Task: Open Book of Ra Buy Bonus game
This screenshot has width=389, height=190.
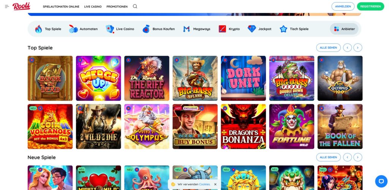Action: point(195,127)
